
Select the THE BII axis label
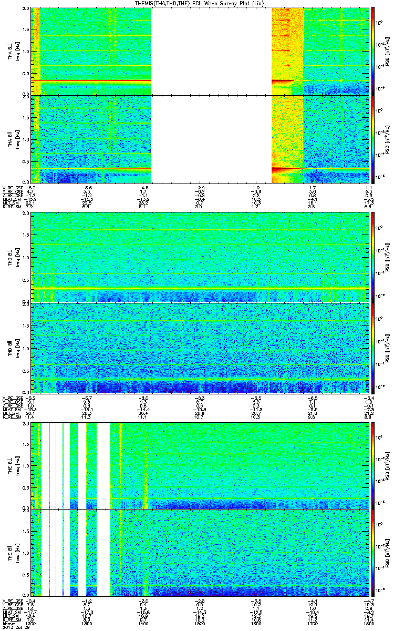(11, 554)
